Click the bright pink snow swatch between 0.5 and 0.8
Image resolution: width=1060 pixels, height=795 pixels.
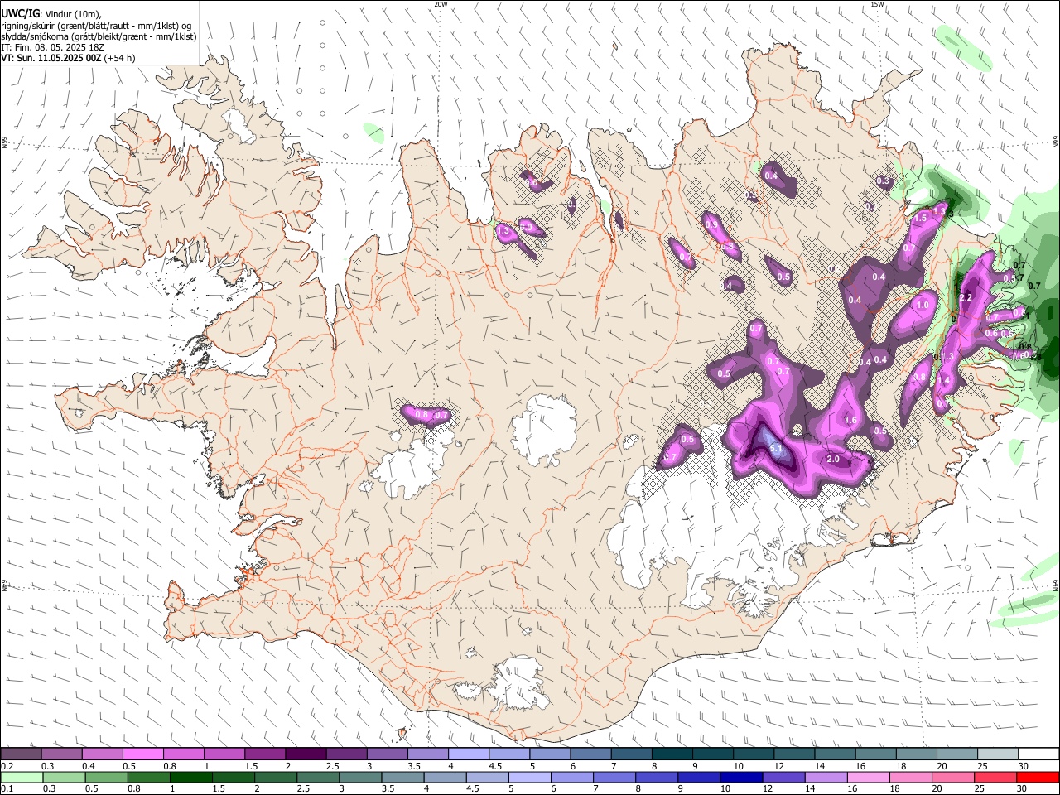point(142,754)
